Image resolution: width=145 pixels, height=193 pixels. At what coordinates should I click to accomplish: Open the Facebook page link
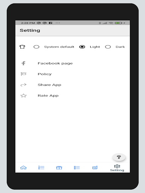[55, 63]
